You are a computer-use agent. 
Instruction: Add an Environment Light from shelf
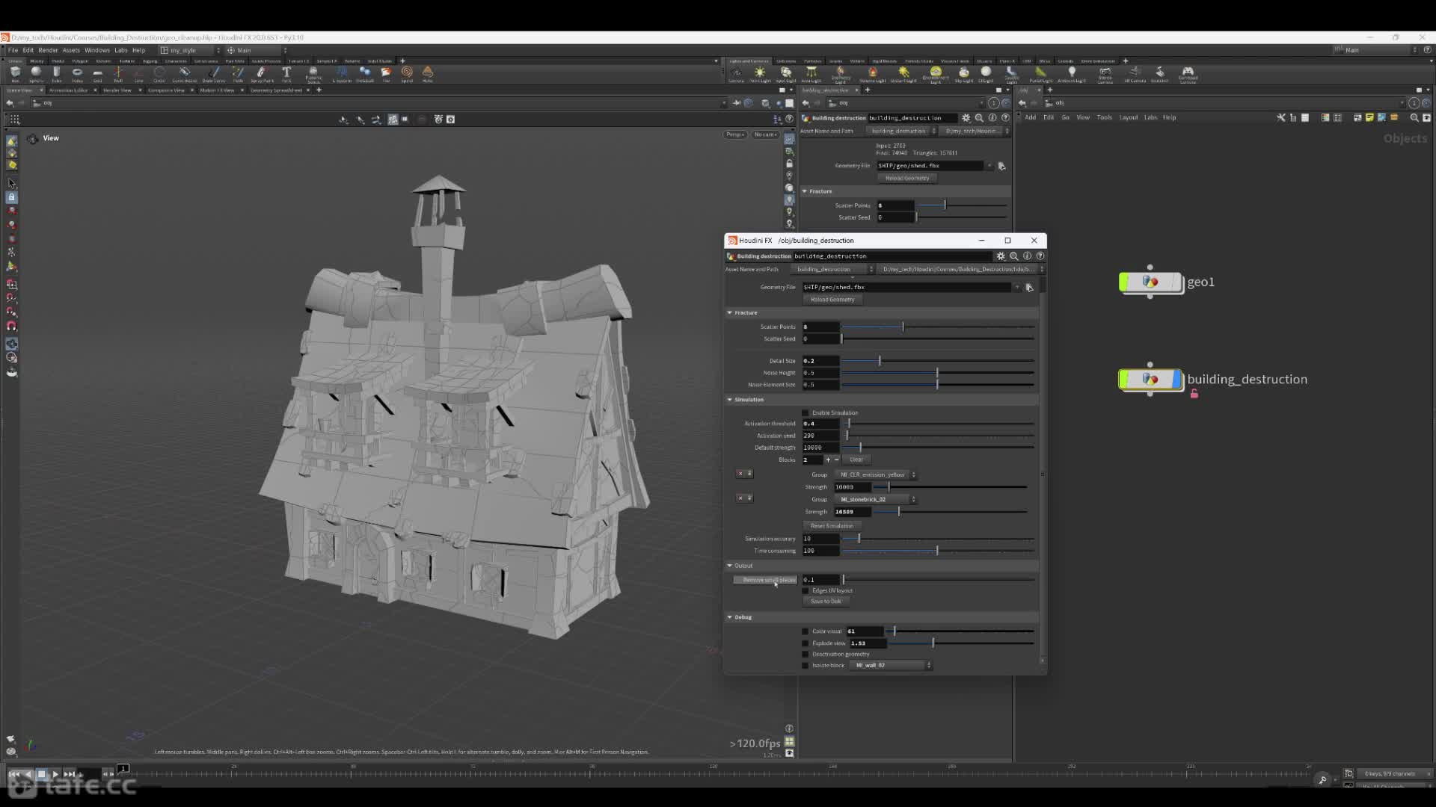936,74
